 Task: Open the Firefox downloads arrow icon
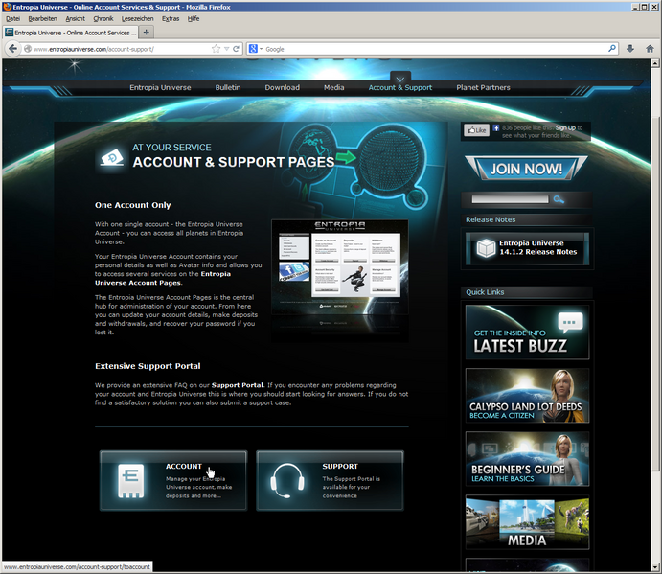click(x=630, y=49)
